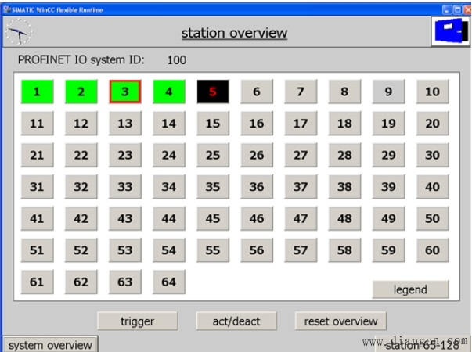This screenshot has width=472, height=352.
Task: Select red-bordered station 3 tile
Action: point(125,92)
